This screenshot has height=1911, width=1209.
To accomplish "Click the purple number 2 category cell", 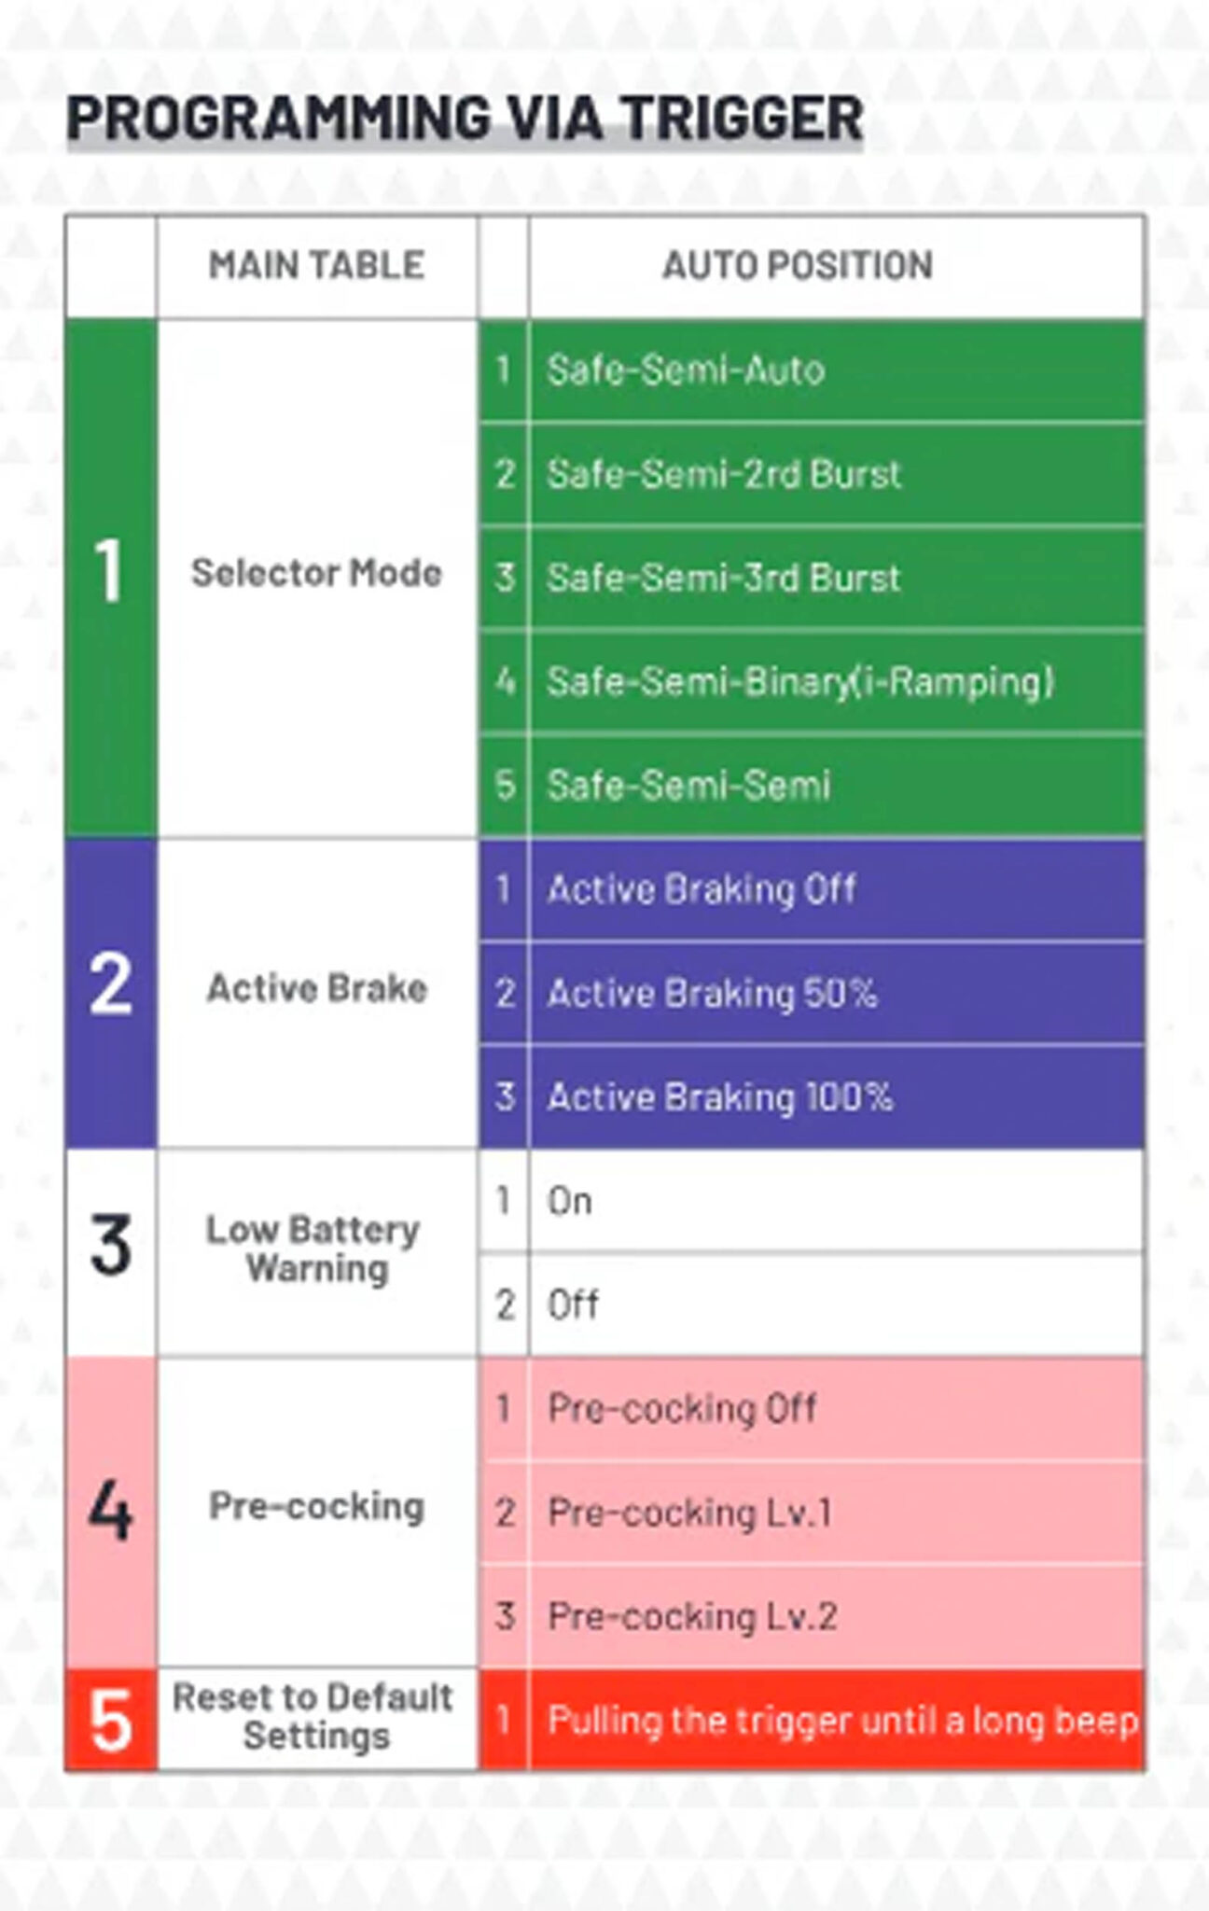I will [x=110, y=987].
